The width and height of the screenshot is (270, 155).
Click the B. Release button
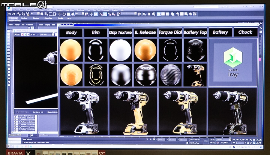pyautogui.click(x=145, y=32)
